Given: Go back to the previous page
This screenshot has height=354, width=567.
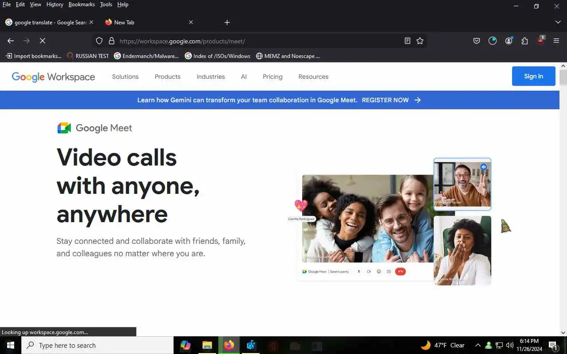Looking at the screenshot, I should coord(11,41).
